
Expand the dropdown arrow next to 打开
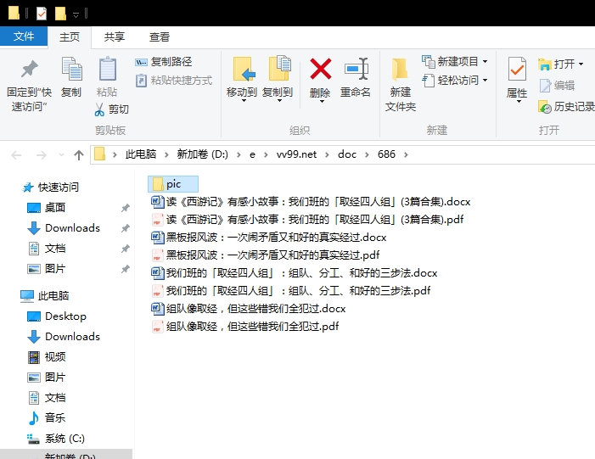pos(581,64)
